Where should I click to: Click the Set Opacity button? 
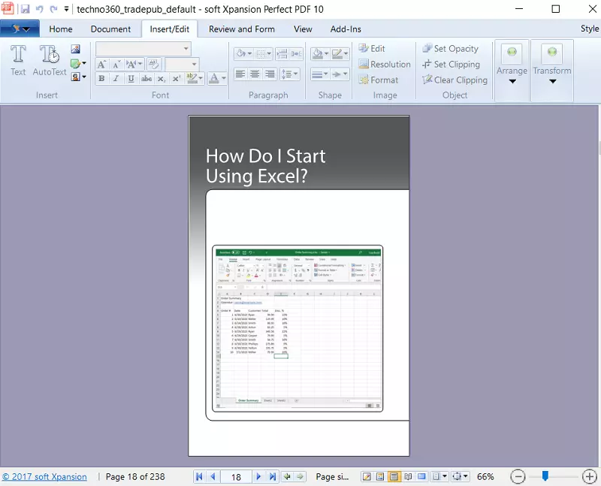pyautogui.click(x=450, y=49)
